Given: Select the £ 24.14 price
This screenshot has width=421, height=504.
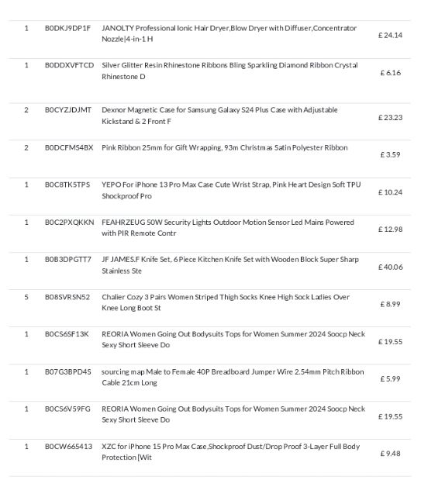Looking at the screenshot, I should click(x=390, y=35).
